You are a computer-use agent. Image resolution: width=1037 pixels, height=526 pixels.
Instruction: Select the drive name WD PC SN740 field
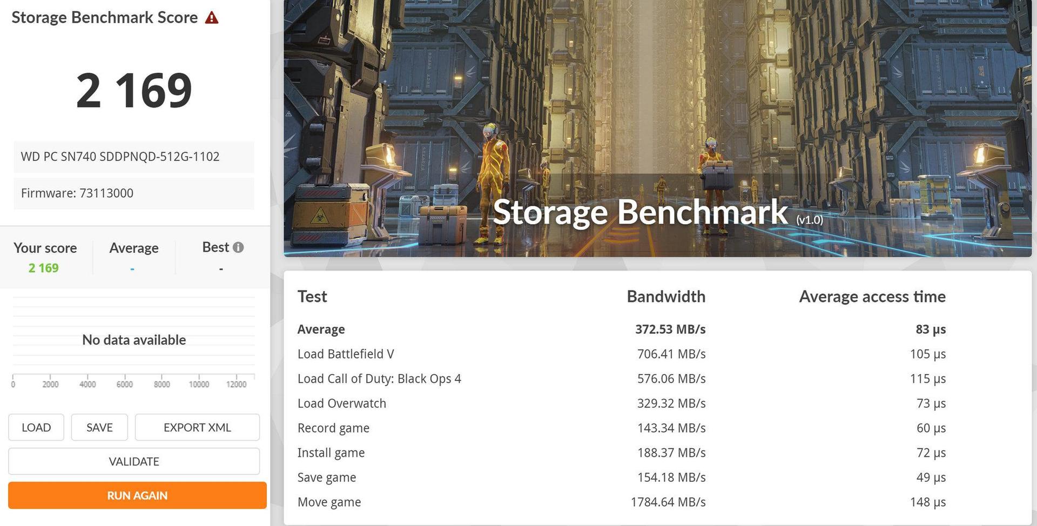pos(134,157)
